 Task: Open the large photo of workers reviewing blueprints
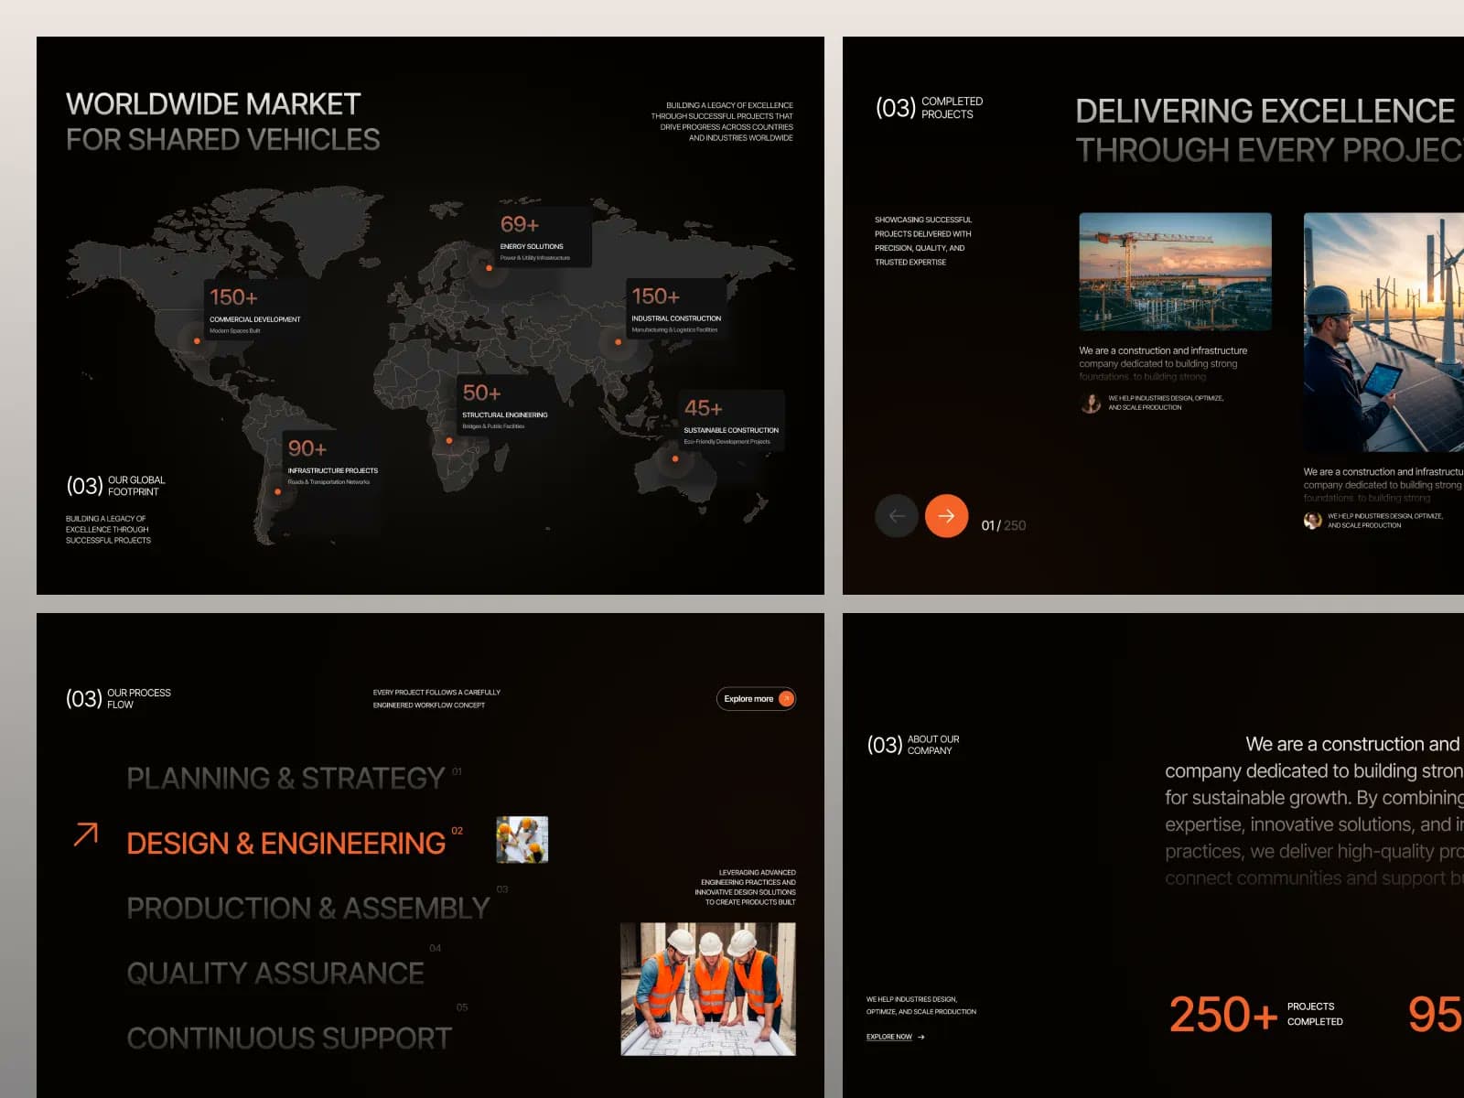click(x=708, y=989)
